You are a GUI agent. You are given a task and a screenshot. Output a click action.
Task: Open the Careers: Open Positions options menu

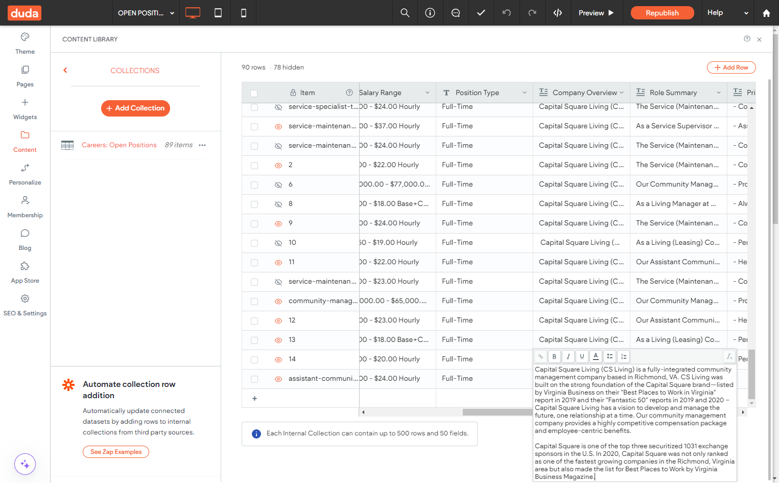coord(202,145)
